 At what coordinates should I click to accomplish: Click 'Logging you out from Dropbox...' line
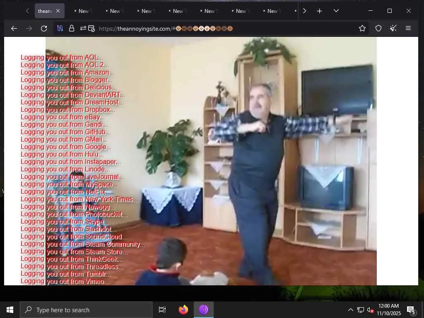click(68, 110)
